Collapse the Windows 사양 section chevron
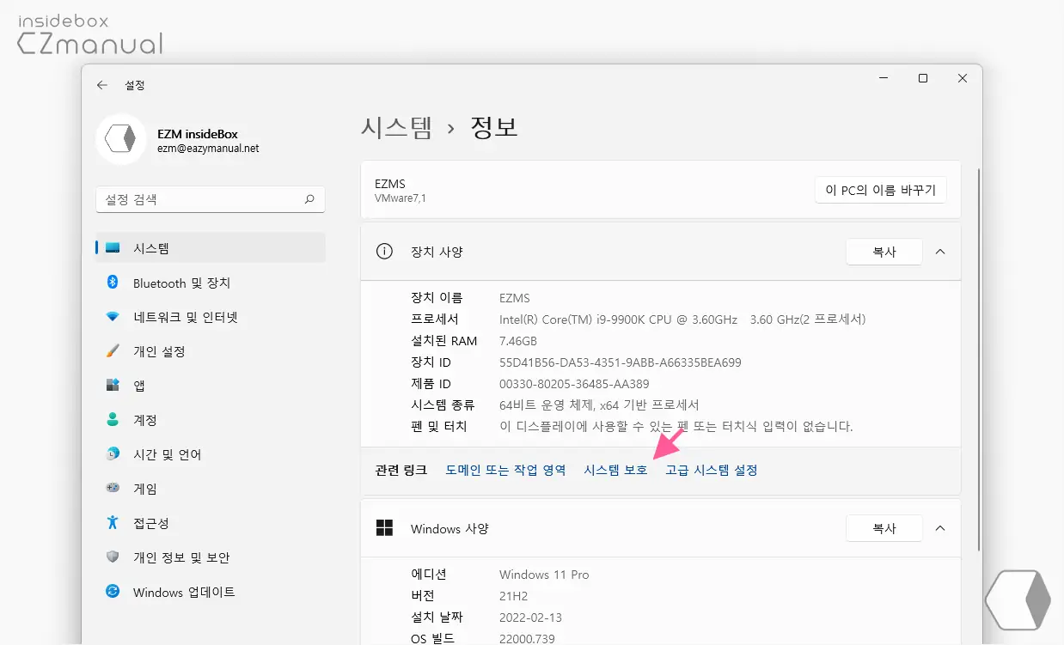 click(x=940, y=528)
